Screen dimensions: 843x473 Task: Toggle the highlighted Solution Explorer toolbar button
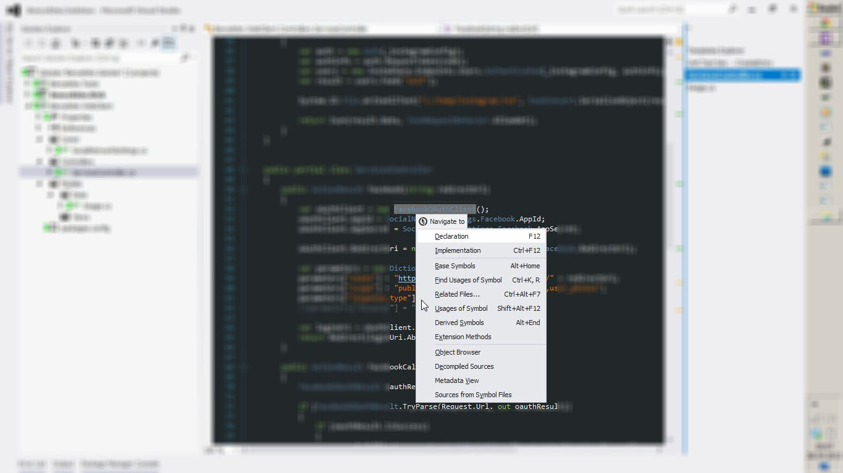point(168,43)
